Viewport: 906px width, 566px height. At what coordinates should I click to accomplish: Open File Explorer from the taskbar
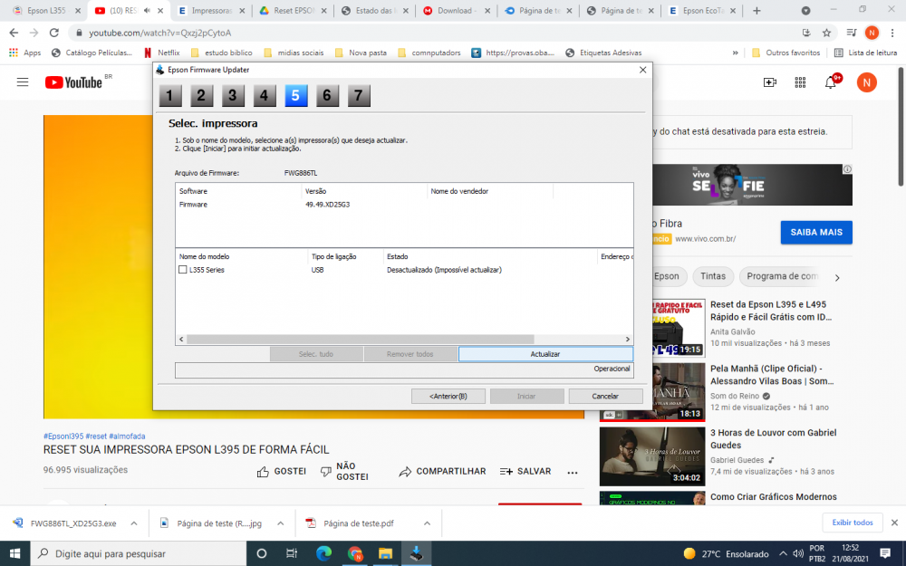(x=385, y=553)
